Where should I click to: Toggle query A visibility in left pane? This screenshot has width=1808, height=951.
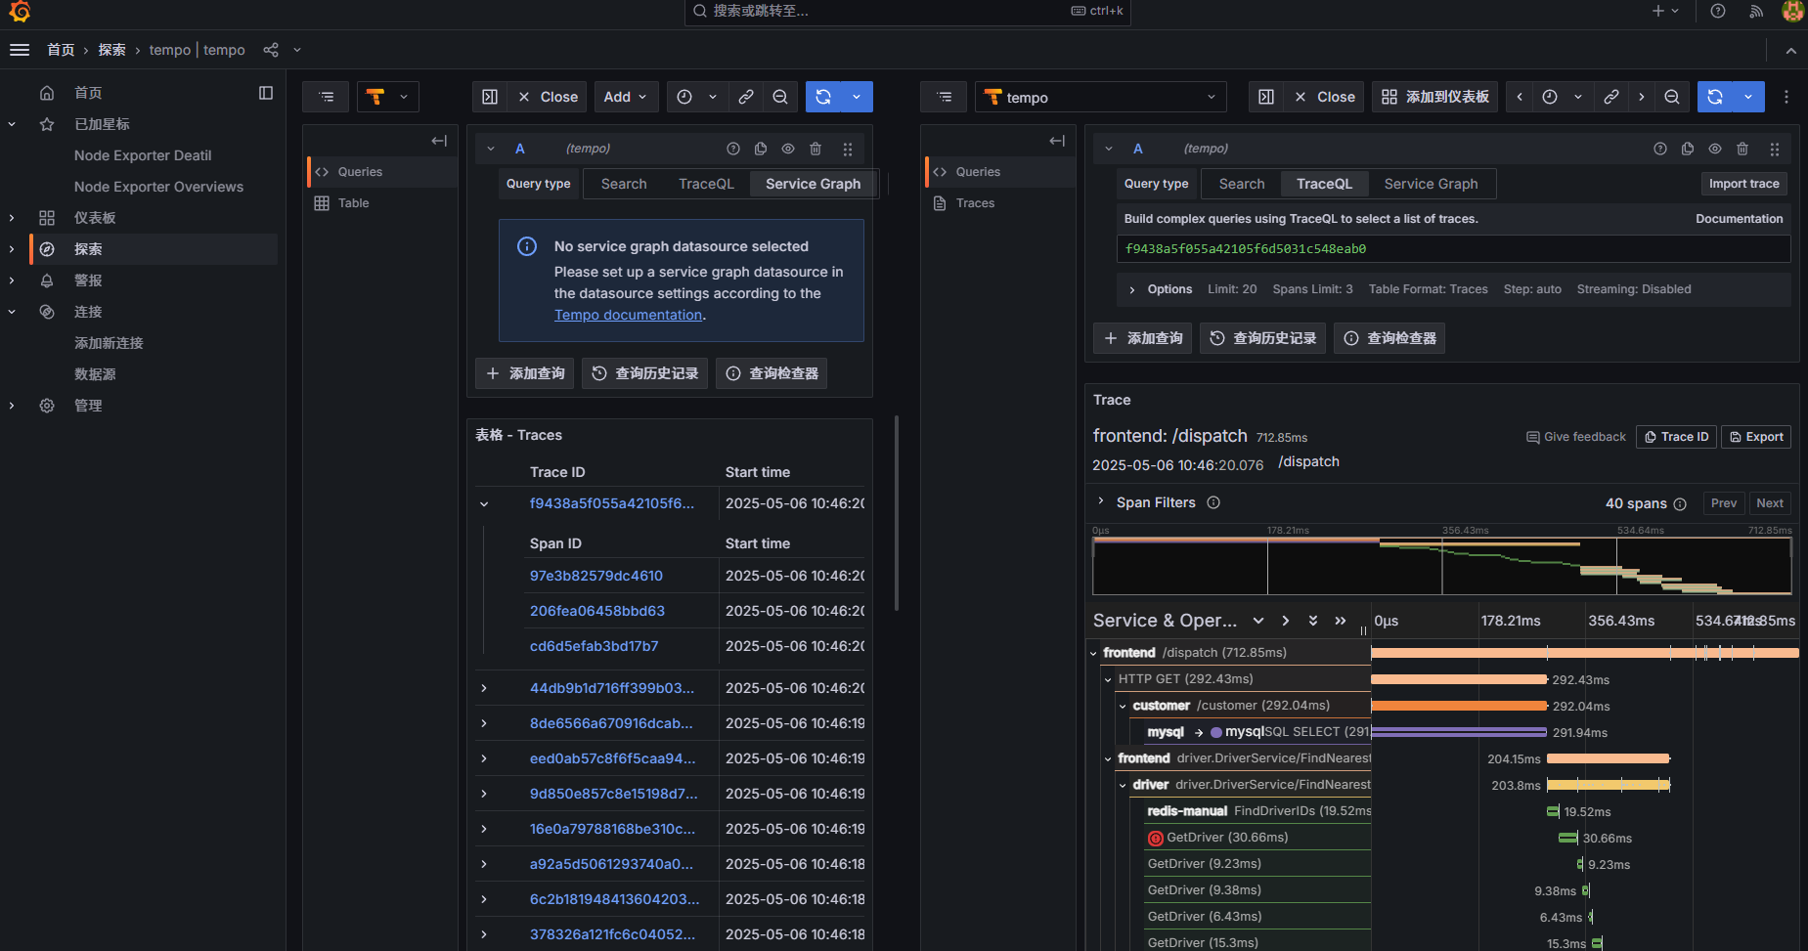pyautogui.click(x=788, y=149)
